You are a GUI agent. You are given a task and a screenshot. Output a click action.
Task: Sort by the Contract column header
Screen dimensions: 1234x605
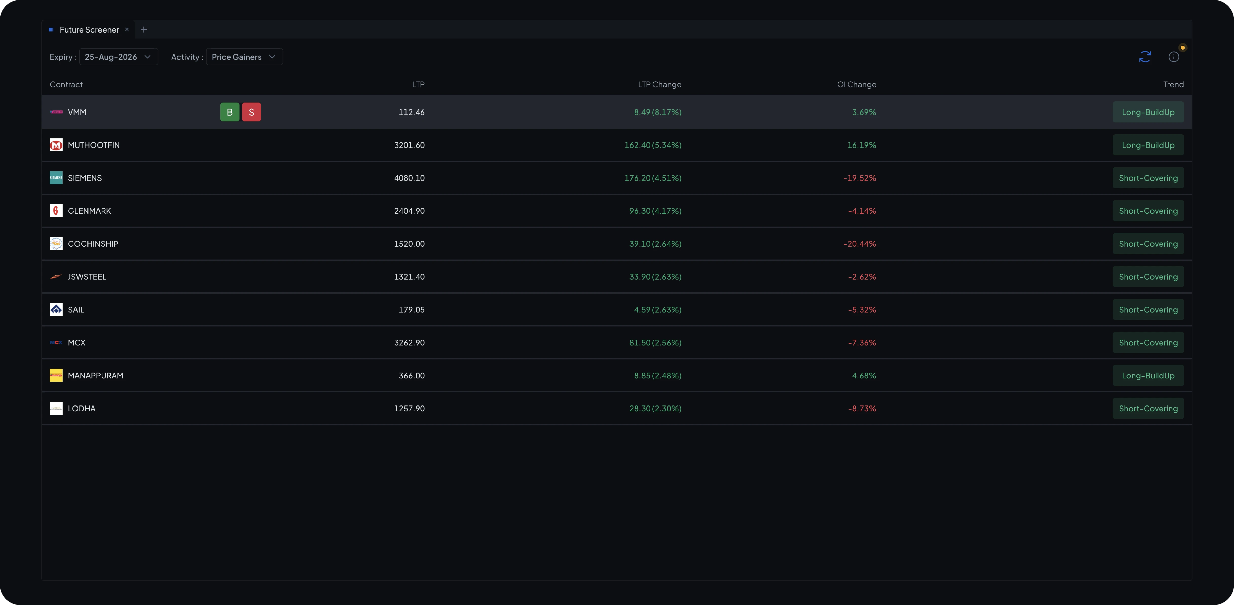click(x=66, y=84)
